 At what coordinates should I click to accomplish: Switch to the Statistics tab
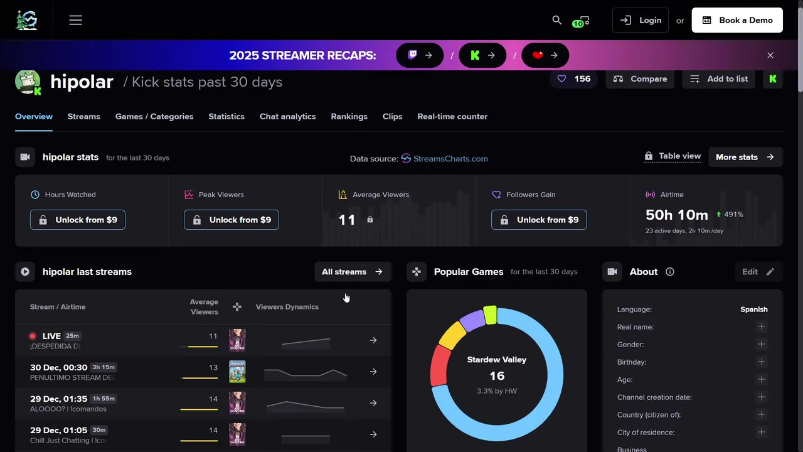pyautogui.click(x=226, y=117)
